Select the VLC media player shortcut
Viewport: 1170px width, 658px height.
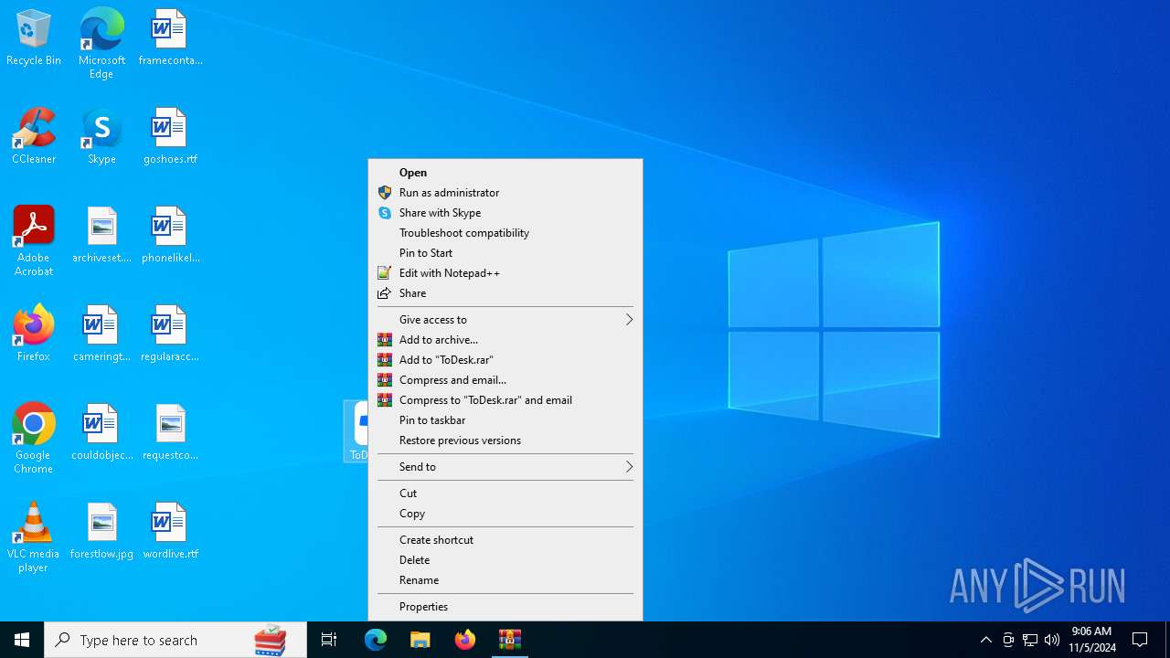point(34,537)
